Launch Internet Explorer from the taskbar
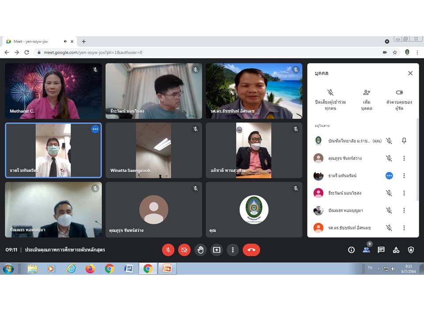Screen dimensions: 424x318 point(71,269)
